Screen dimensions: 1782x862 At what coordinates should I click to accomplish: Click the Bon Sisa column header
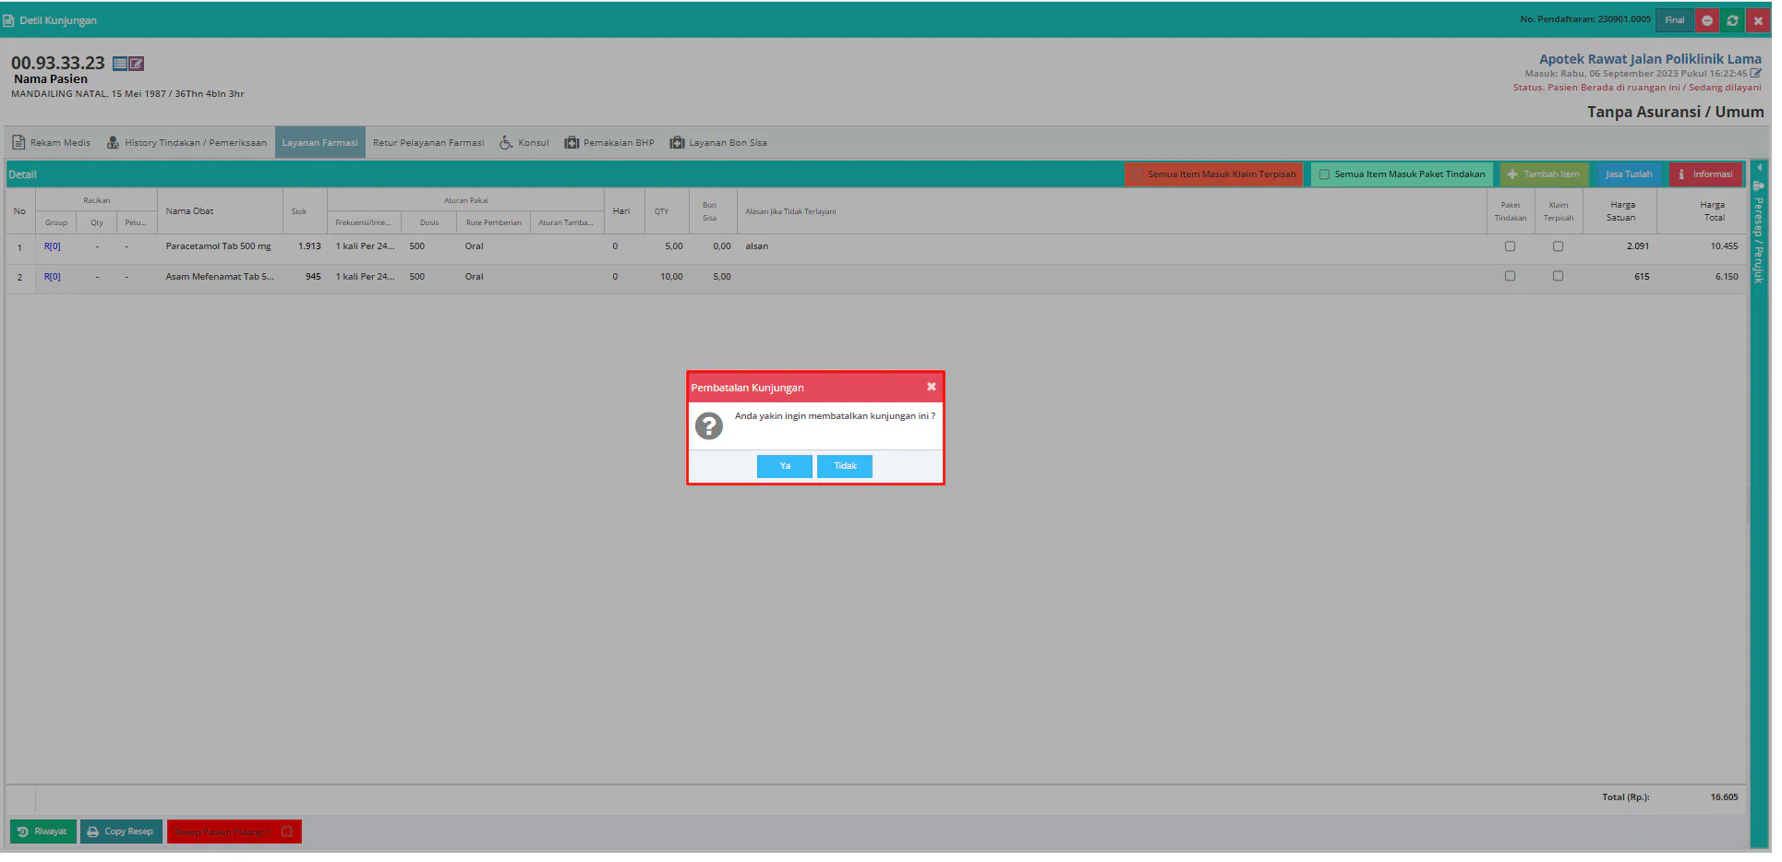point(714,212)
